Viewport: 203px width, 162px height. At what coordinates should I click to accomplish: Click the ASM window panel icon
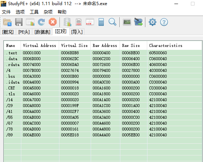[90, 22]
